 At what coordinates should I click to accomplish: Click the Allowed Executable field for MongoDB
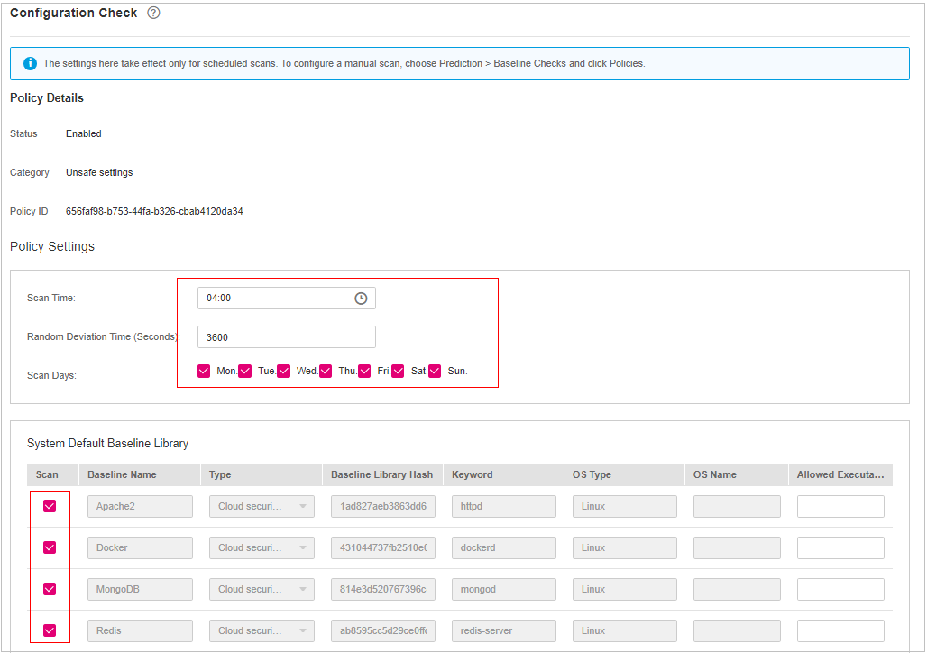[840, 589]
